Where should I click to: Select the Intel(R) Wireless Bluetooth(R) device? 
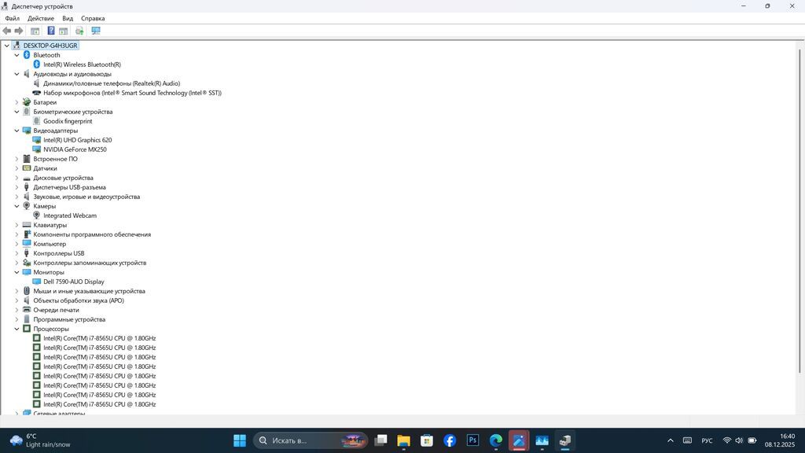point(82,64)
